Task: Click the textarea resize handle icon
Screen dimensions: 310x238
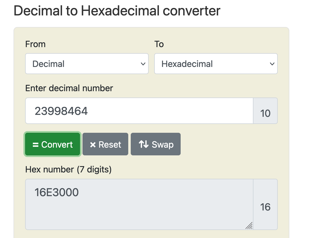Action: 249,226
